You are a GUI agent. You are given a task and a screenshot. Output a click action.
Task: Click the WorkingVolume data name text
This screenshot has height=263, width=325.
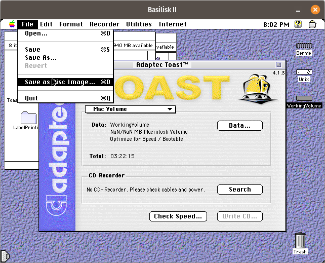point(130,125)
